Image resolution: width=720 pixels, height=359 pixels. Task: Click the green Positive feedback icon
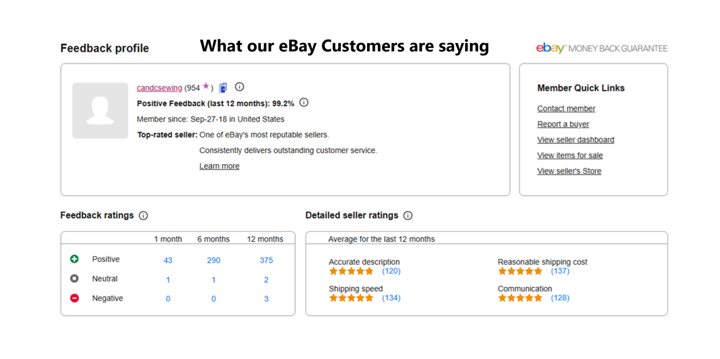coord(74,259)
